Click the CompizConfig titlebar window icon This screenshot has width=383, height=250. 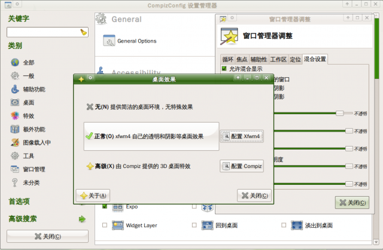(x=8, y=5)
